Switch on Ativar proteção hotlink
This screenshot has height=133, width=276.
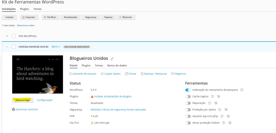point(188,123)
